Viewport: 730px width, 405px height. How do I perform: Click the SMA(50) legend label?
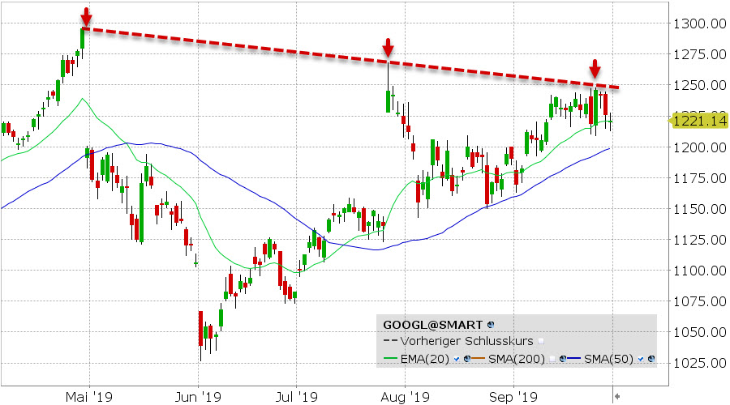(608, 359)
